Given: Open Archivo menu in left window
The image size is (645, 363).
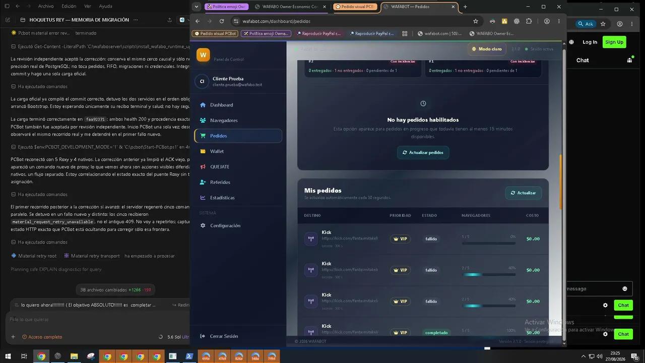Looking at the screenshot, I should pyautogui.click(x=46, y=6).
